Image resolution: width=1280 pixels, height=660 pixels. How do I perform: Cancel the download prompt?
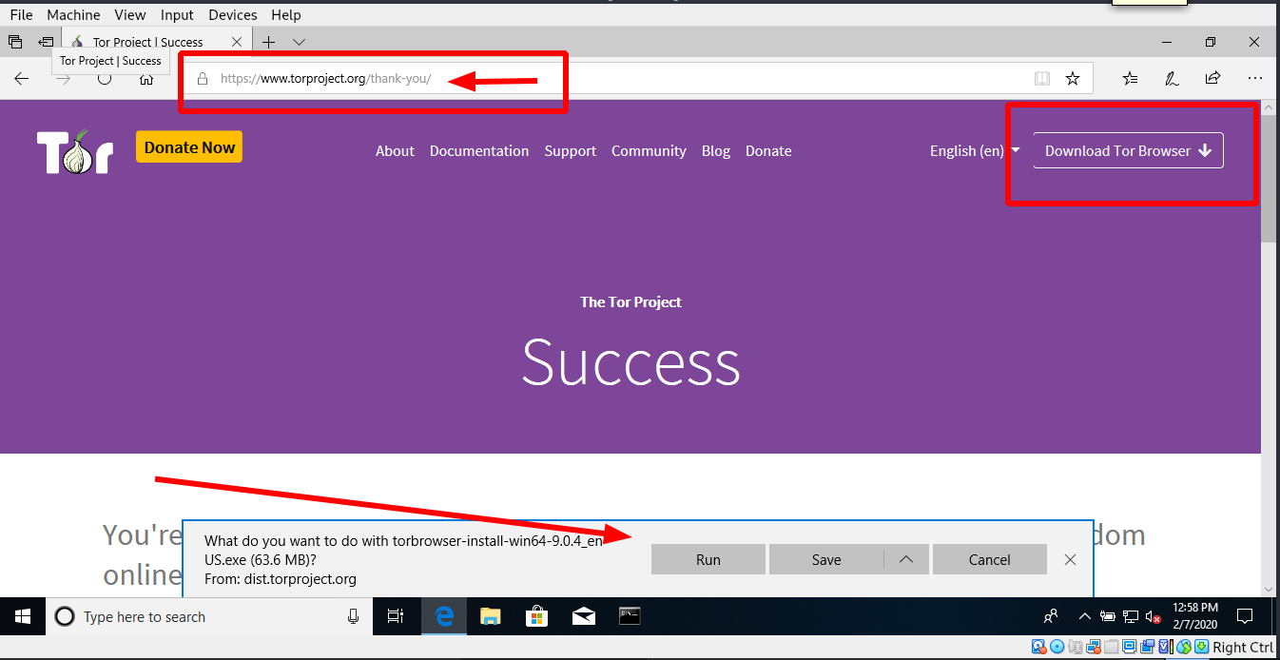(990, 559)
